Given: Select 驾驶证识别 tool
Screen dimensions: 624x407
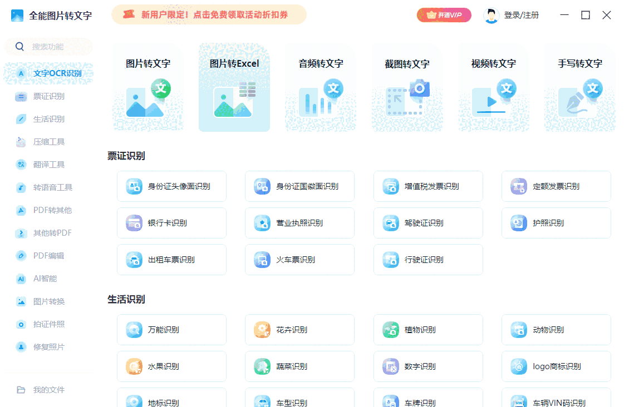Looking at the screenshot, I should click(428, 223).
